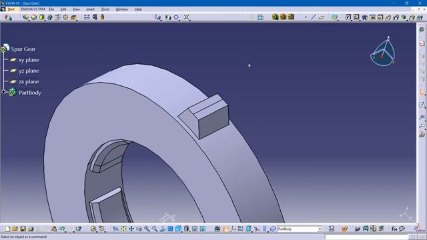This screenshot has width=427, height=240.
Task: Click the Apply Material icon
Action: coord(344,229)
